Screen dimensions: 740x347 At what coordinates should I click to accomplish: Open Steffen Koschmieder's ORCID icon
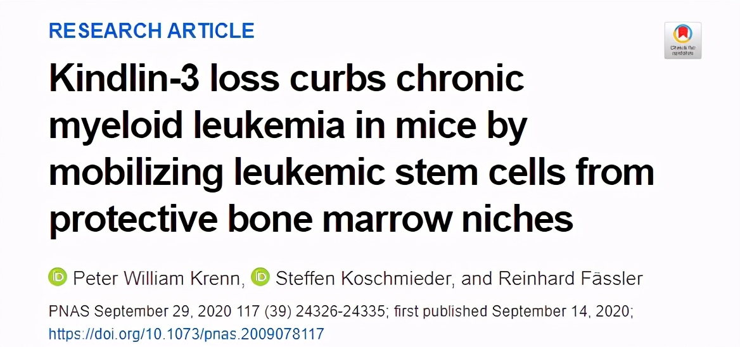click(260, 277)
